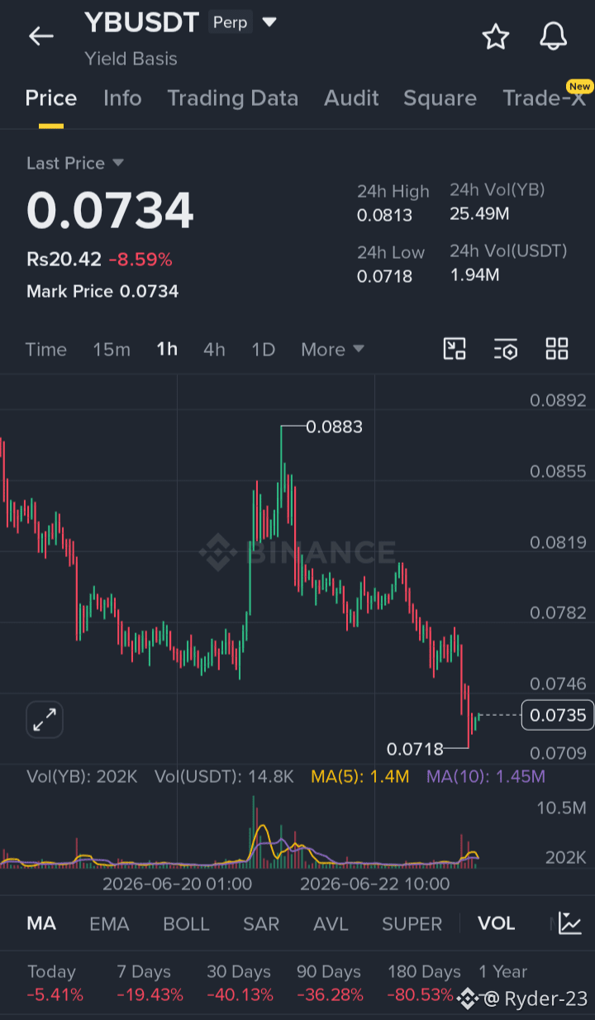Expand chart to fullscreen
Screen dimensions: 595x1020
pos(45,720)
